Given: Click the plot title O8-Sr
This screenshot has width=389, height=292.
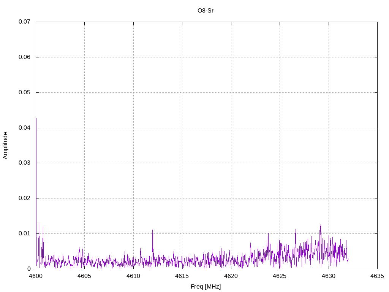Looking at the screenshot, I should pos(205,11).
